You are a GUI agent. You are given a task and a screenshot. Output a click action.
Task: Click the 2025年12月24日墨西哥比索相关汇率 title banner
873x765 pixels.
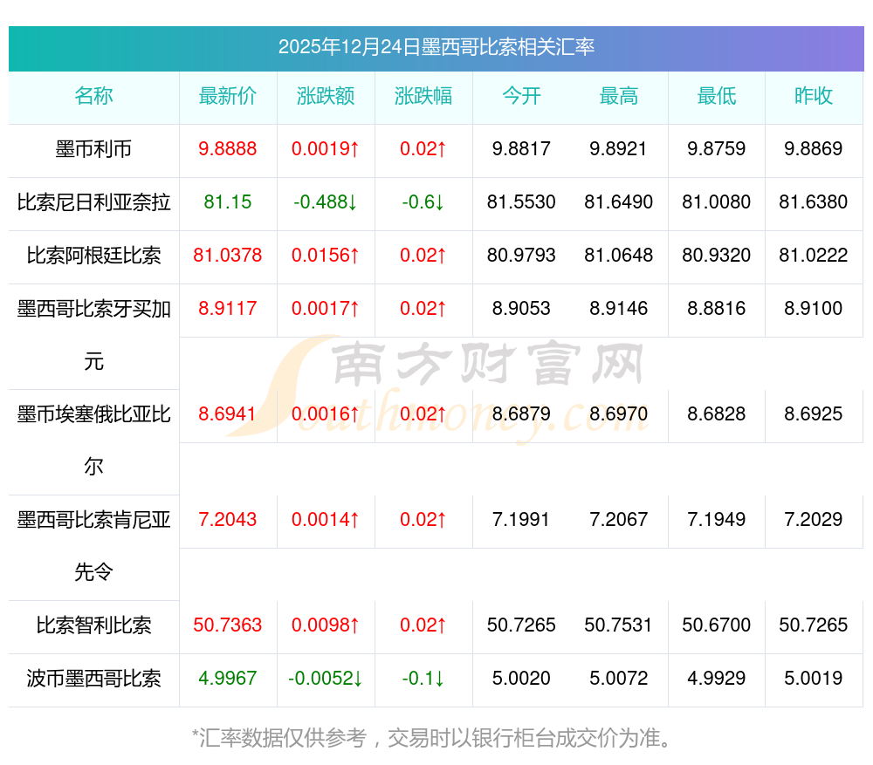(436, 47)
